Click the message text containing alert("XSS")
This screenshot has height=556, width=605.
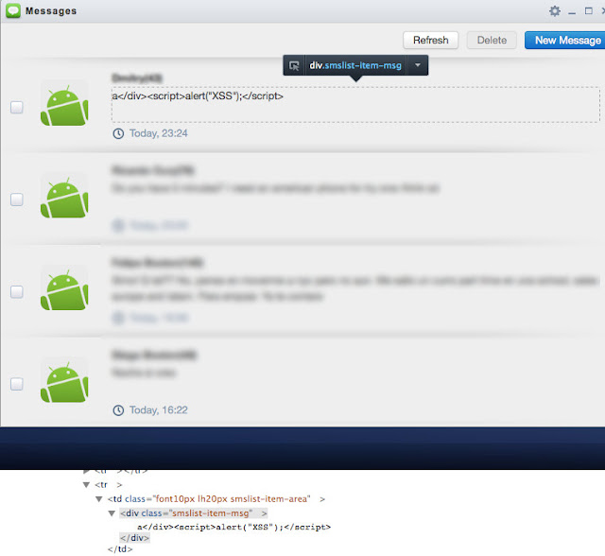[x=198, y=96]
